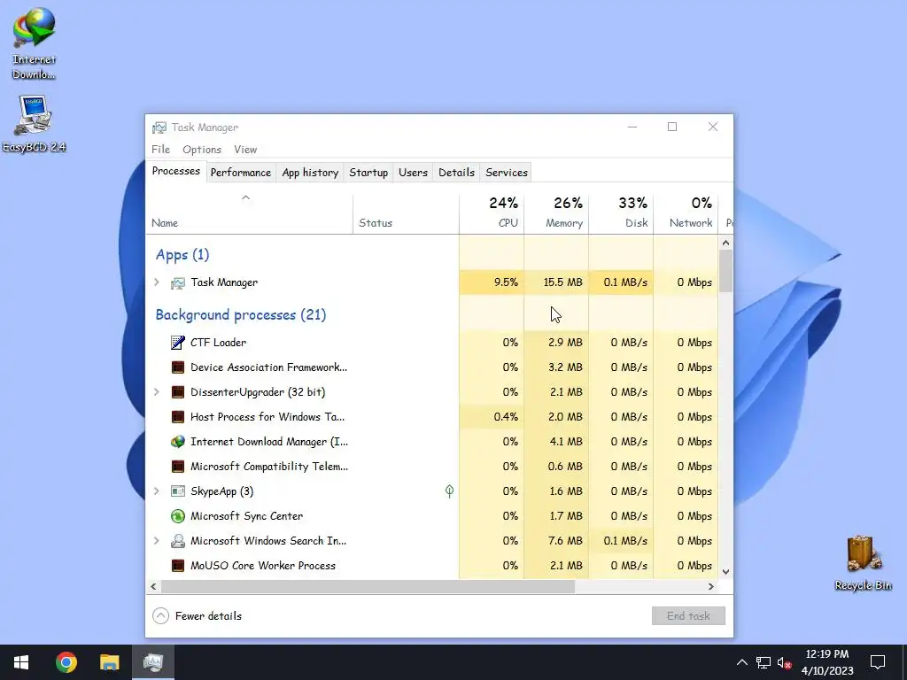Click the Microsoft Windows Search Indexer icon
This screenshot has height=680, width=907.
(x=177, y=541)
